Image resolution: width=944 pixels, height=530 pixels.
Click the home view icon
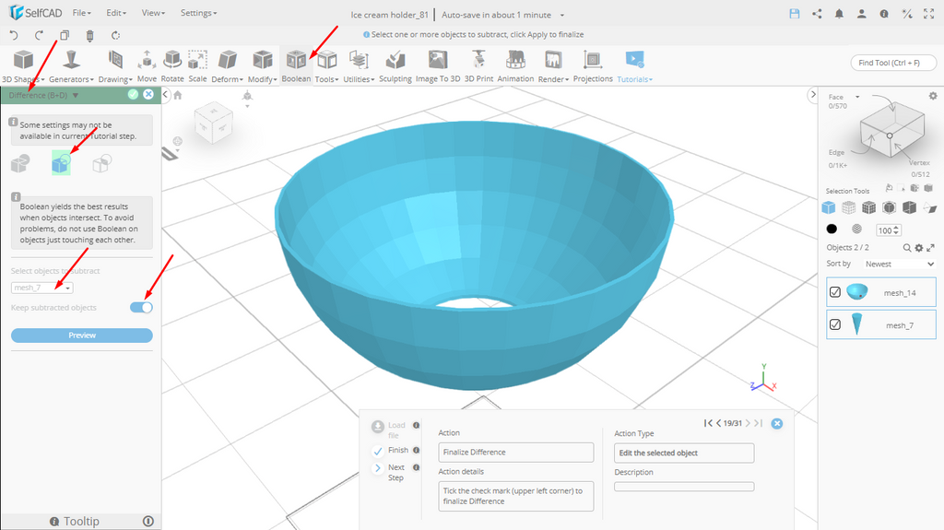(x=178, y=95)
